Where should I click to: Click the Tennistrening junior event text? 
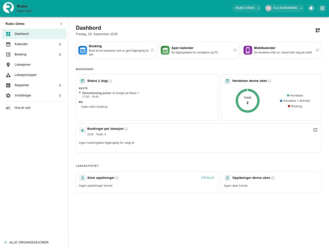click(97, 93)
